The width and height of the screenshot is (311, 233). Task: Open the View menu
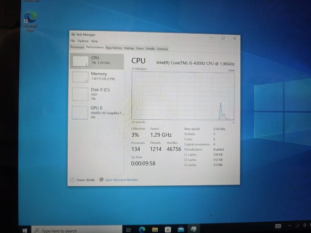tap(94, 41)
